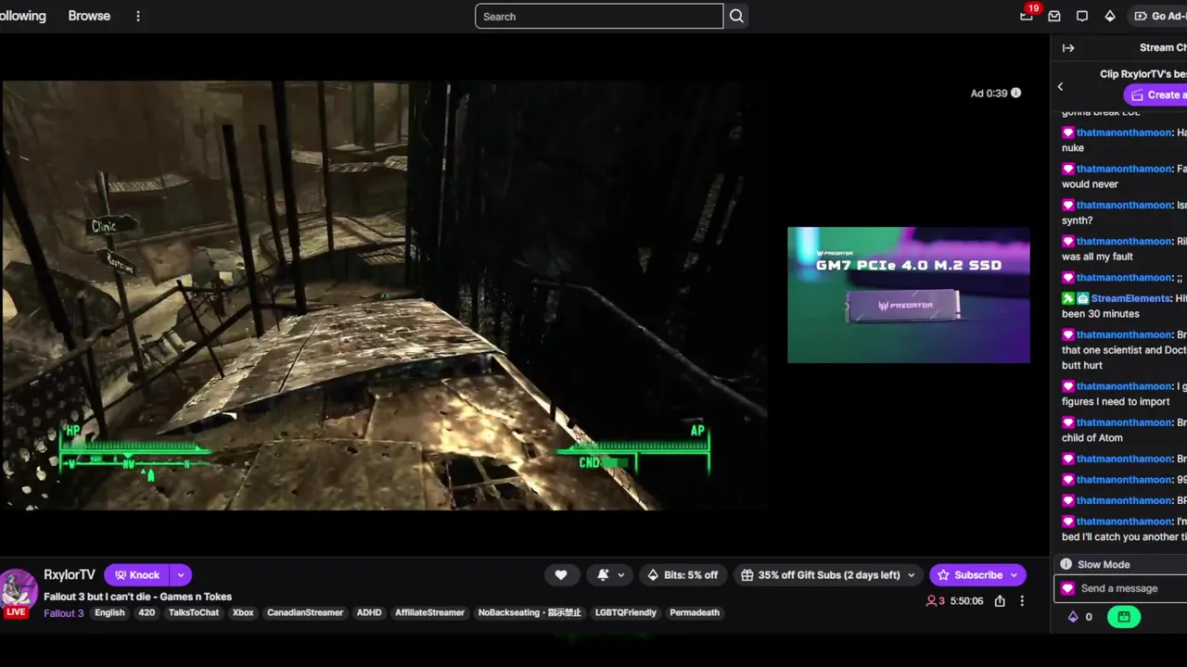Click the Subscribe button

(x=968, y=575)
